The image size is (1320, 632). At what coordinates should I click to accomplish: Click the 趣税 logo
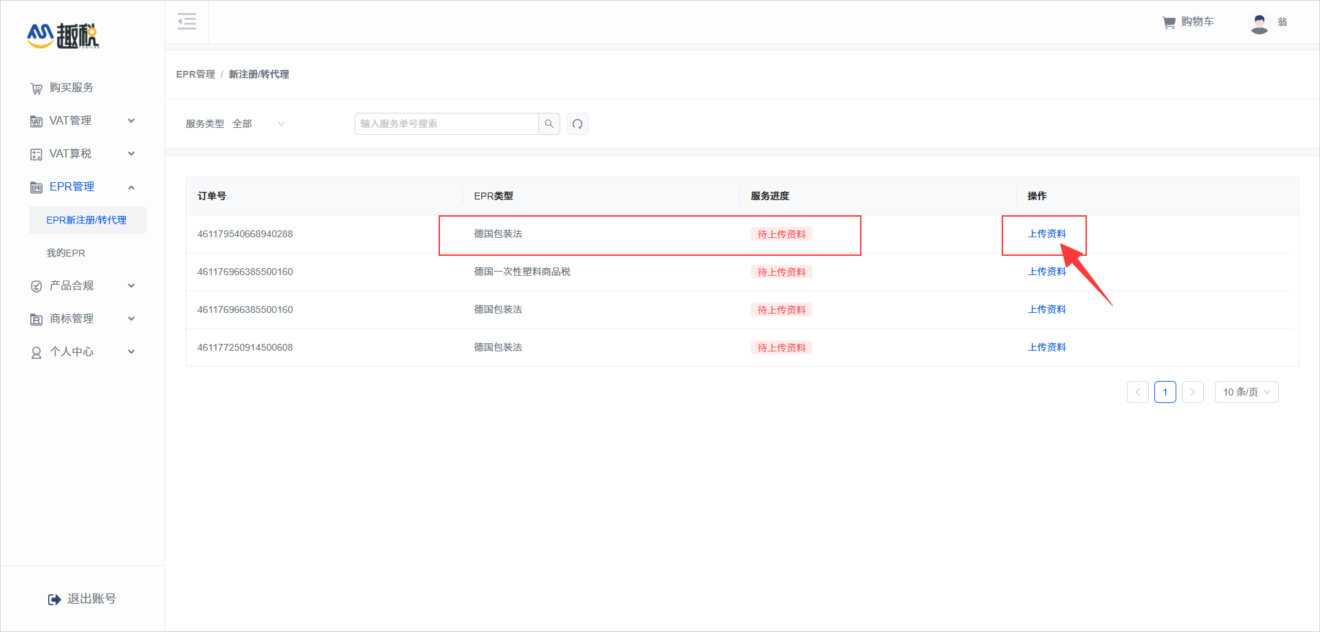click(63, 36)
